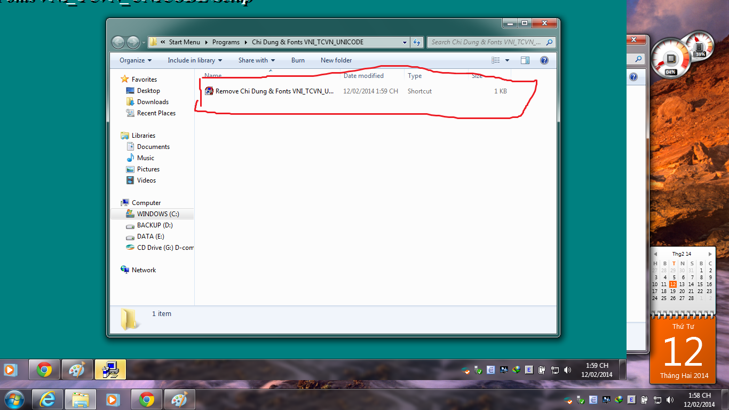Click the 12/02/2014 1:59 CH date cell
The height and width of the screenshot is (410, 729).
click(370, 91)
